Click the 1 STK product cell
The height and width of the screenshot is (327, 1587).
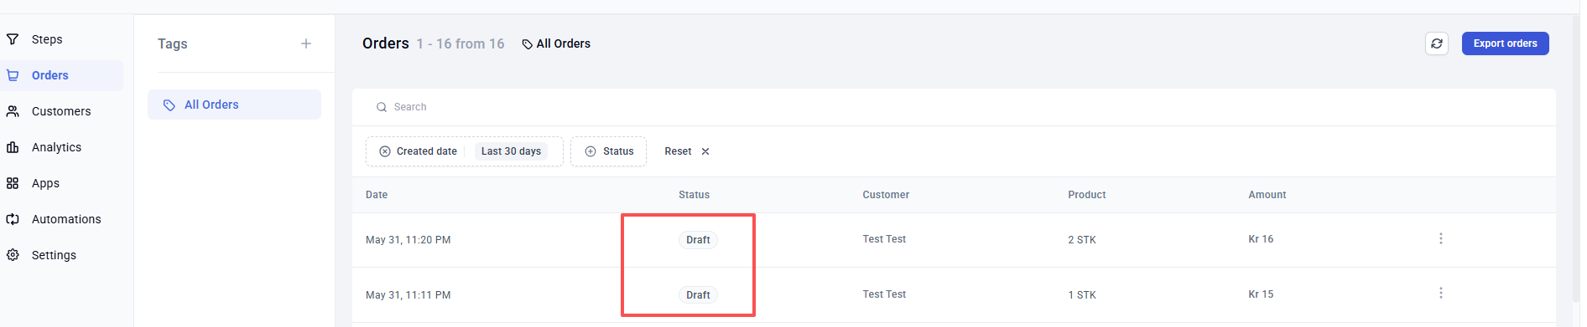1082,295
